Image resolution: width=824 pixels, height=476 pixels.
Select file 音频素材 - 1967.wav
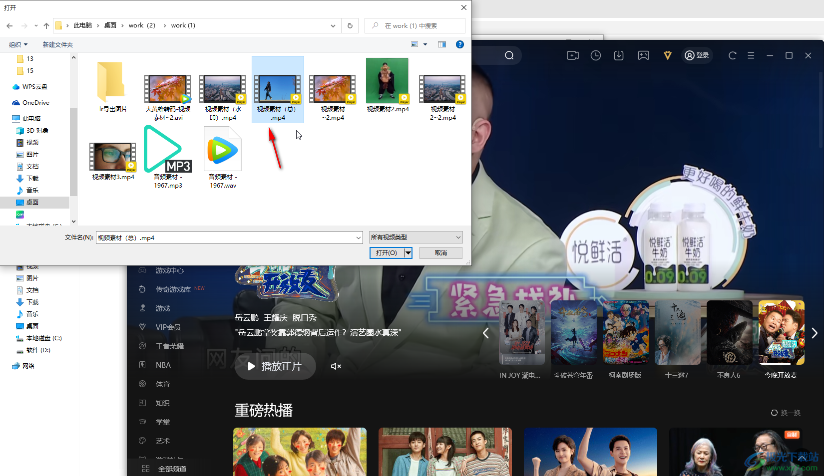[x=223, y=157]
